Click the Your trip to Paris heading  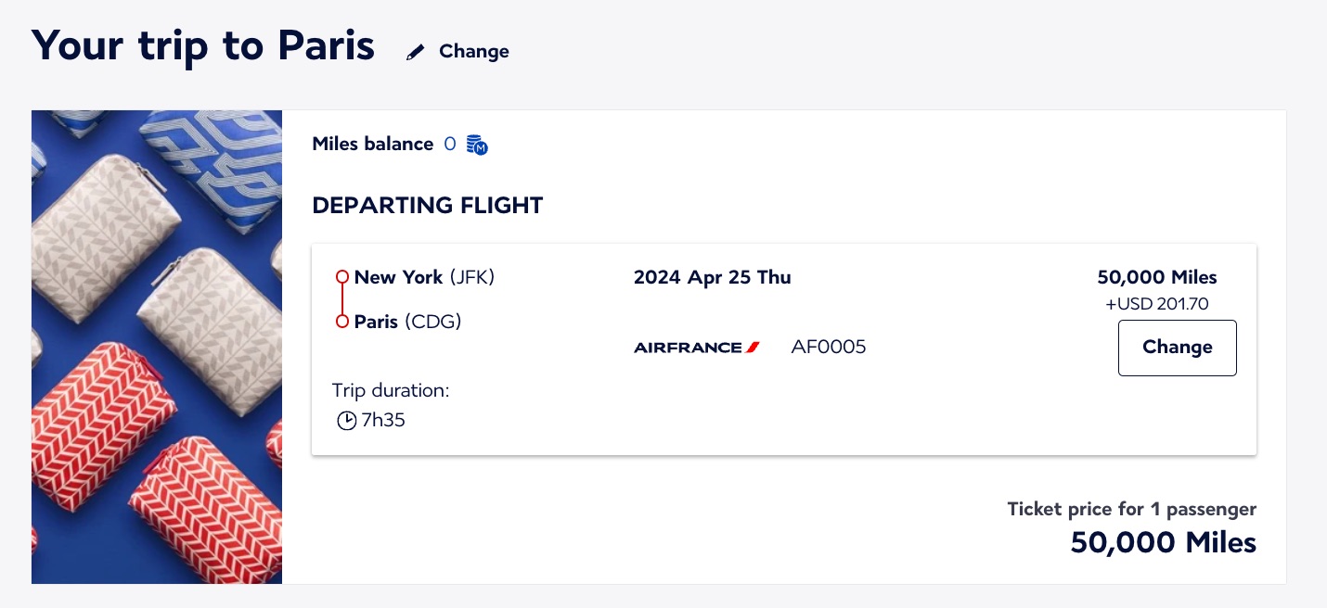203,45
